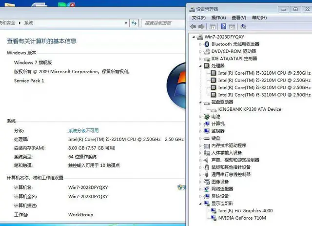
Task: Click the control panel search box
Action: click(x=163, y=23)
